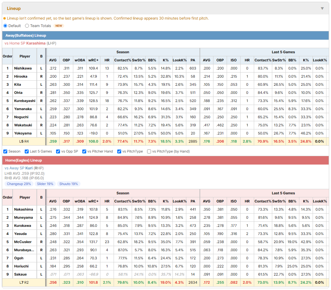
Task: Uncheck the Season checkbox
Action: (5, 151)
